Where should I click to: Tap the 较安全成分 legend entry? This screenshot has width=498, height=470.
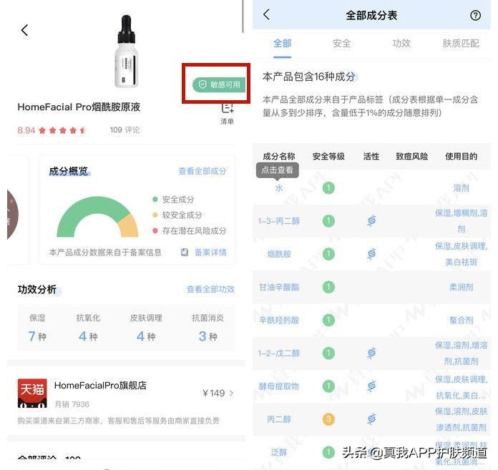(x=177, y=215)
